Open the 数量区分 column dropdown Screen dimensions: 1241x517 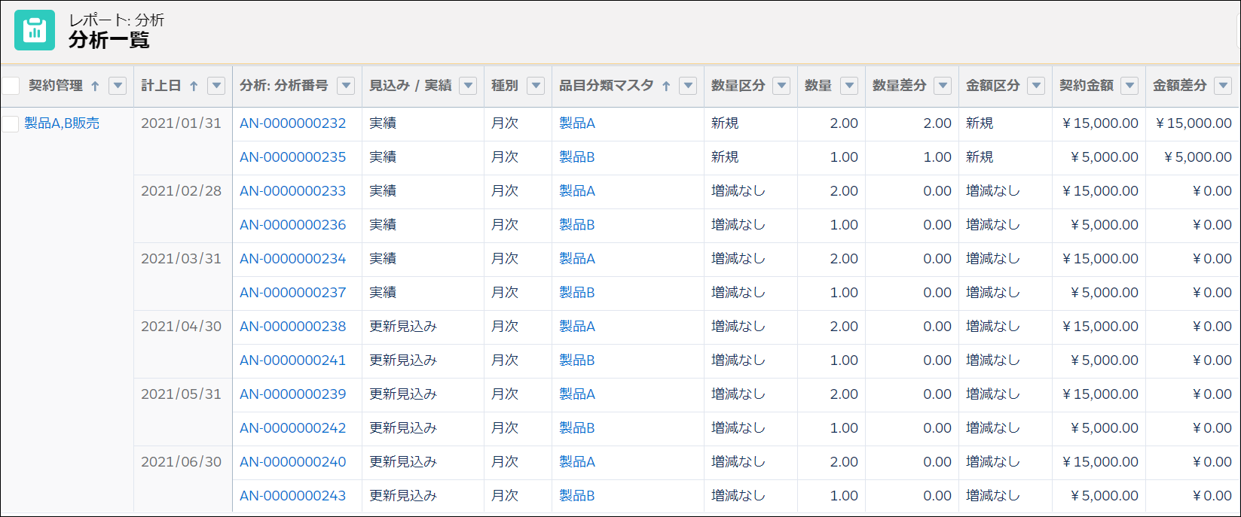point(781,86)
